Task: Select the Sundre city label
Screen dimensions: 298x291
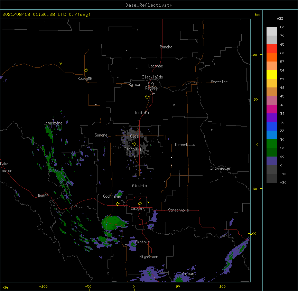Action: point(101,135)
